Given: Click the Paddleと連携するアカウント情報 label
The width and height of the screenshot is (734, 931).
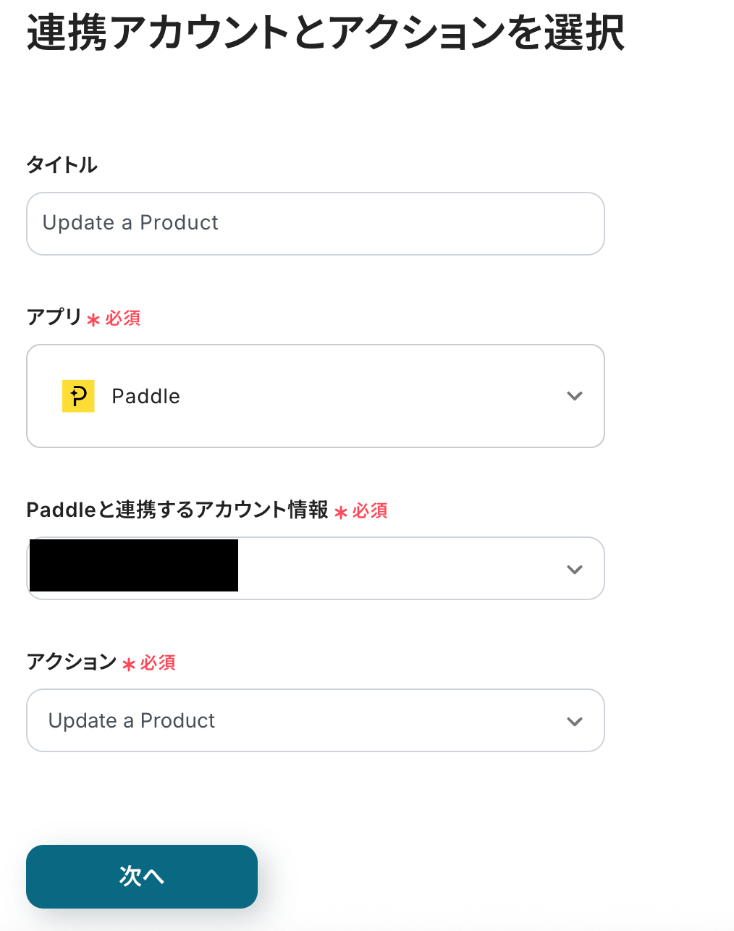Looking at the screenshot, I should (177, 510).
